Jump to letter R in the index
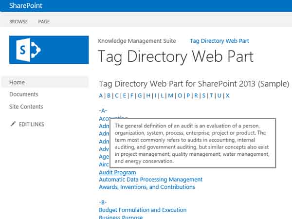Viewport: 292px width, 219px height. coord(196,95)
